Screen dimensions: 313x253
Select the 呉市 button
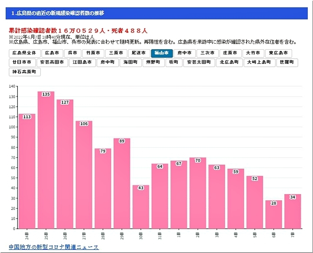pyautogui.click(x=72, y=53)
